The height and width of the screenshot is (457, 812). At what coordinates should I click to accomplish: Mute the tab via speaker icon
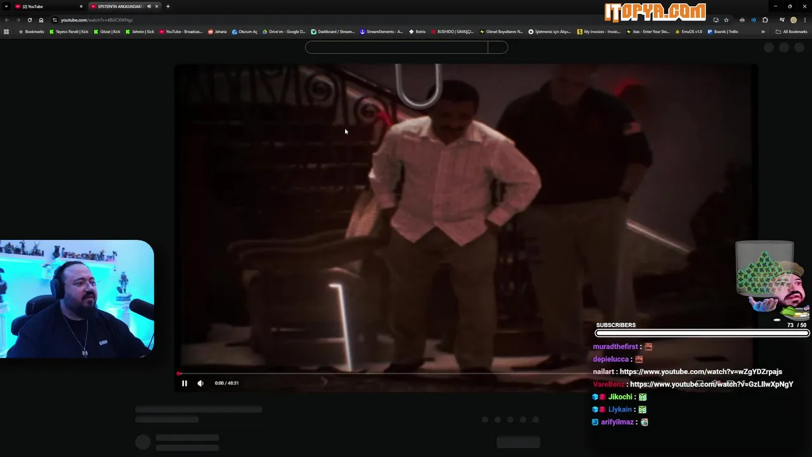149,6
